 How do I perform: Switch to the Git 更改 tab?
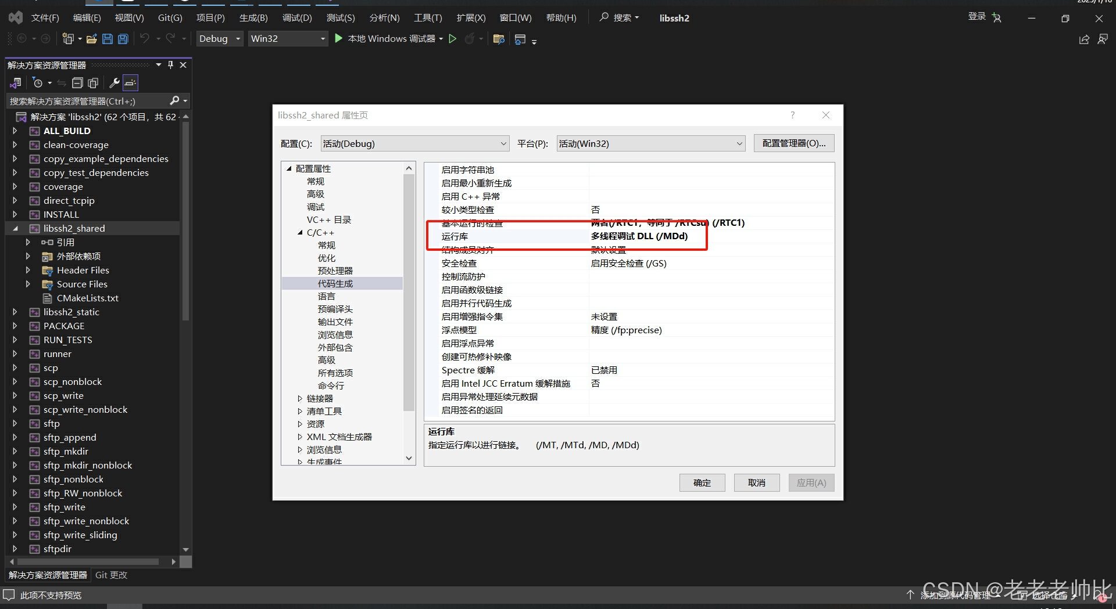click(x=111, y=575)
